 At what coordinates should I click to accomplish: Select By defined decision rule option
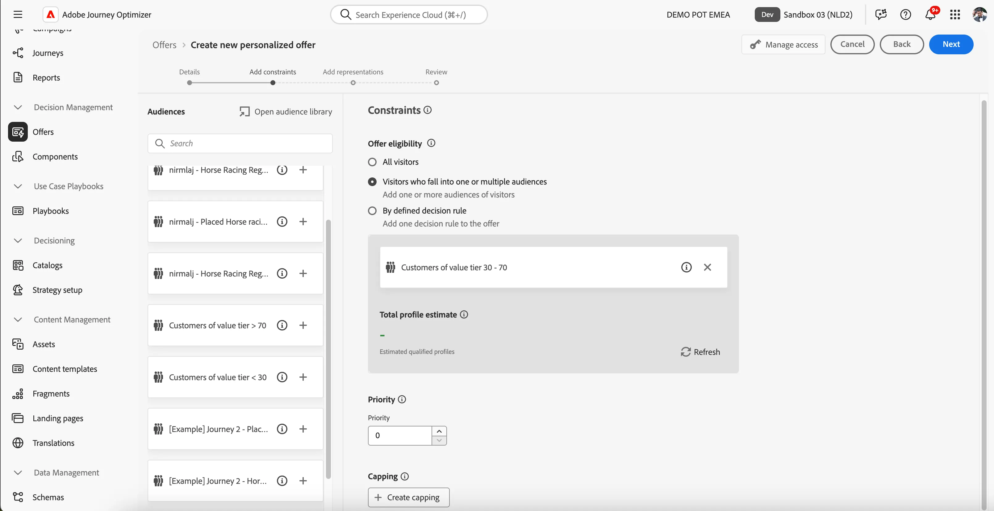click(372, 210)
